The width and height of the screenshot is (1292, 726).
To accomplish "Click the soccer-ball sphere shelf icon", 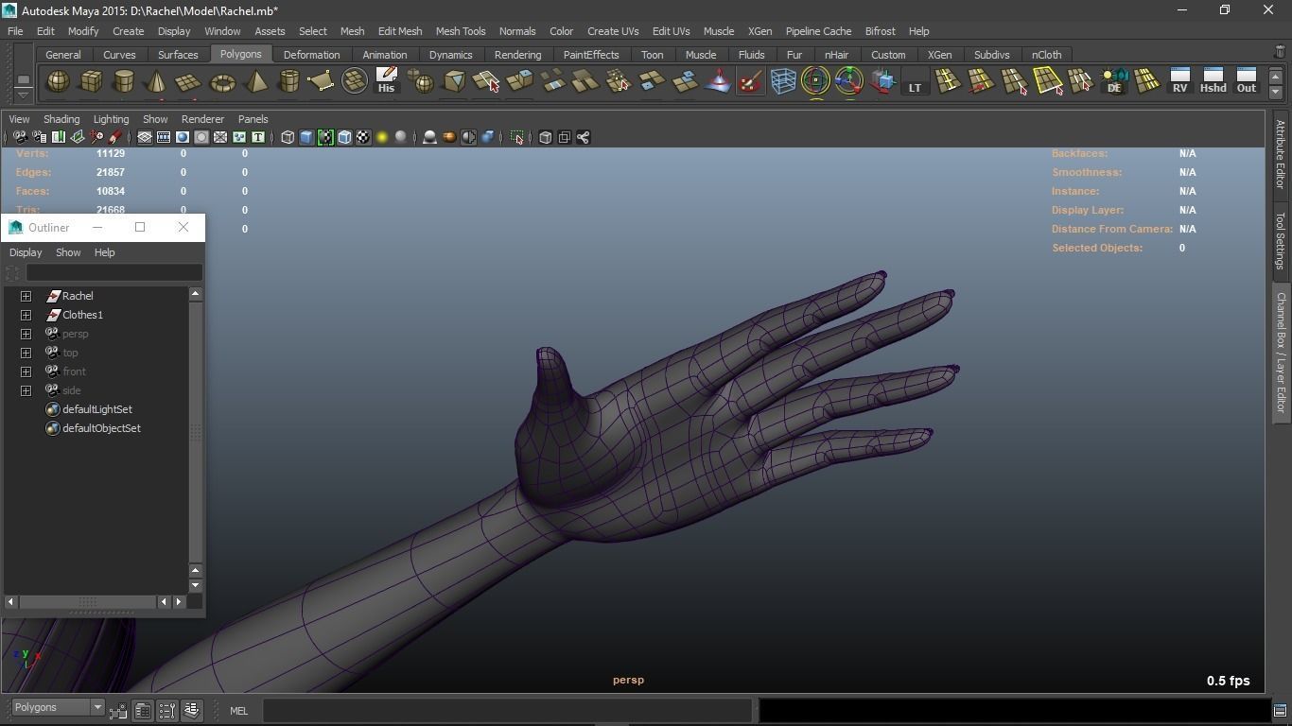I will pos(354,81).
